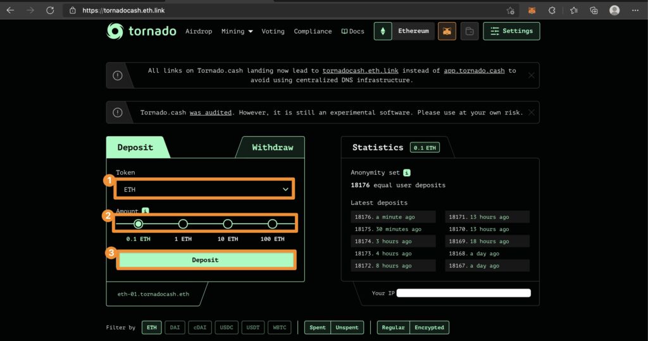
Task: Click deposit 18171 13 hours ago
Action: 487,217
